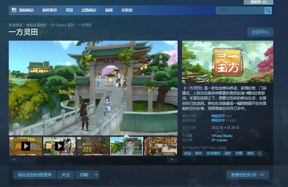Image resolution: width=288 pixels, height=187 pixels.
Task: Open 新闻 tab
Action: (109, 10)
